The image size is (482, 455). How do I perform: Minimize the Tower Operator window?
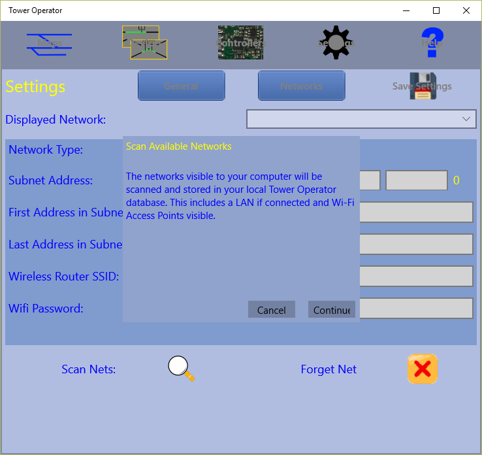(x=406, y=10)
